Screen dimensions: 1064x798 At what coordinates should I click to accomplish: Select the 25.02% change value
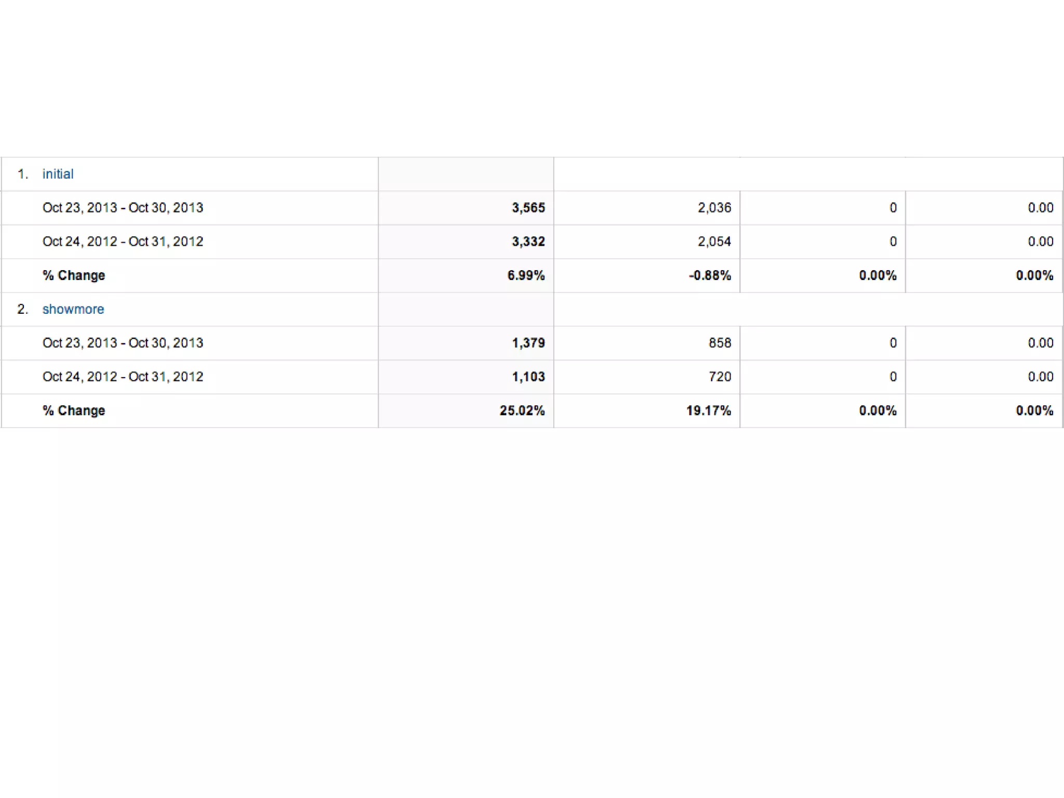click(522, 410)
